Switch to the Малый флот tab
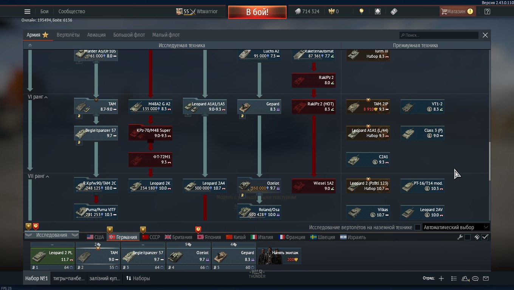Screen dimensions: 514x290 pyautogui.click(x=166, y=35)
